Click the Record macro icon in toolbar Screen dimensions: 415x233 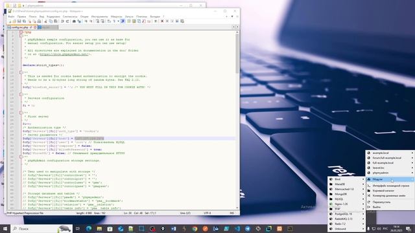(162, 21)
